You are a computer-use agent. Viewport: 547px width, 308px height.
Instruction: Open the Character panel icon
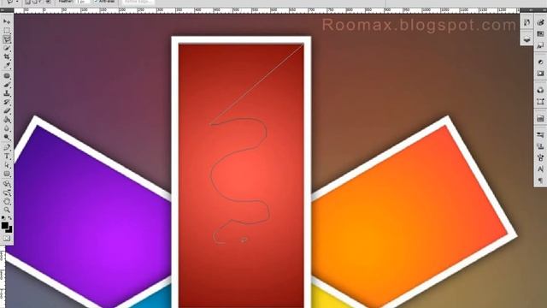540,169
